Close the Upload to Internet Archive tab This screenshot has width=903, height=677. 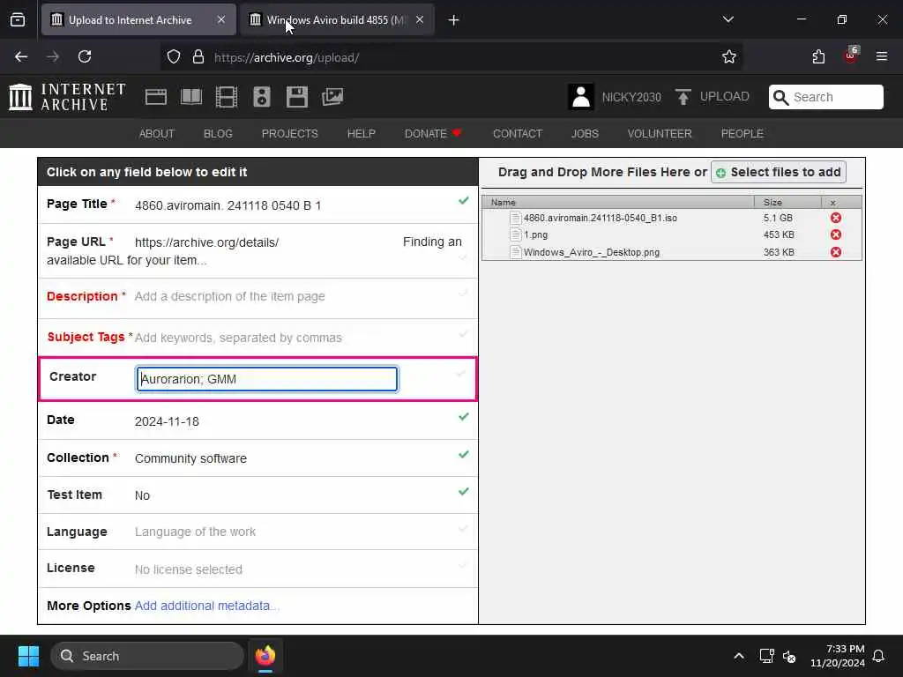point(221,19)
